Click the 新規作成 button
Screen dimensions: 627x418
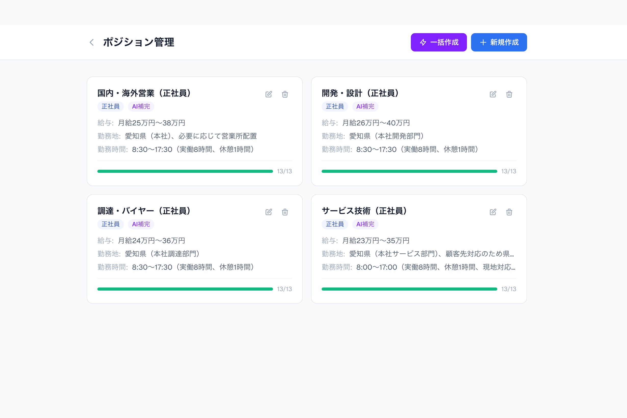pyautogui.click(x=499, y=42)
